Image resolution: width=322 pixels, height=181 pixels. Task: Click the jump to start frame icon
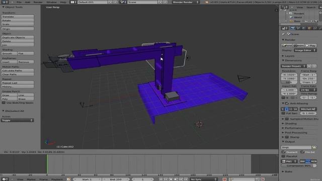pyautogui.click(x=161, y=179)
